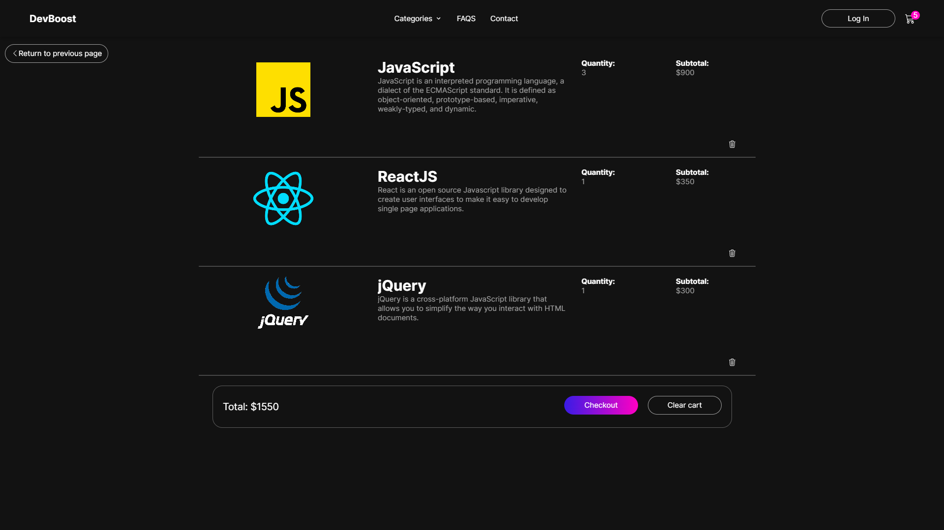Proceed to Checkout
The height and width of the screenshot is (530, 944).
601,405
